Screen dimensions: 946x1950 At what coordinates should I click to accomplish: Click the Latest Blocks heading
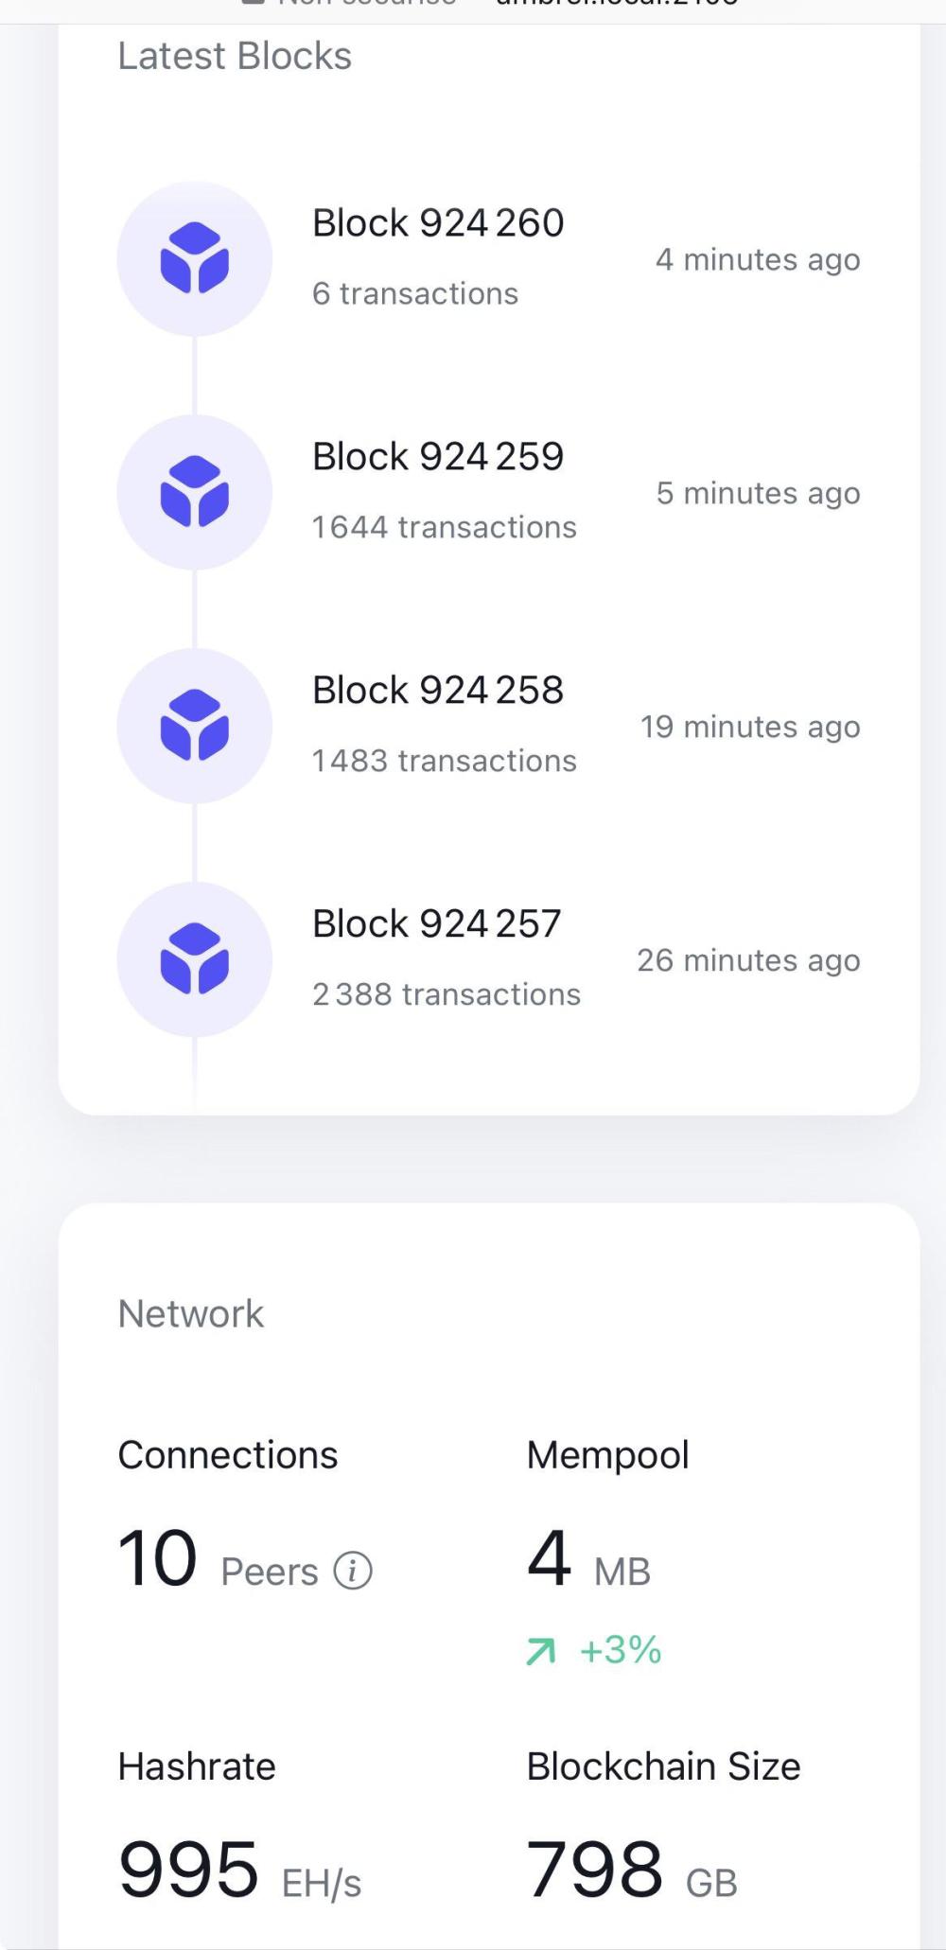235,57
